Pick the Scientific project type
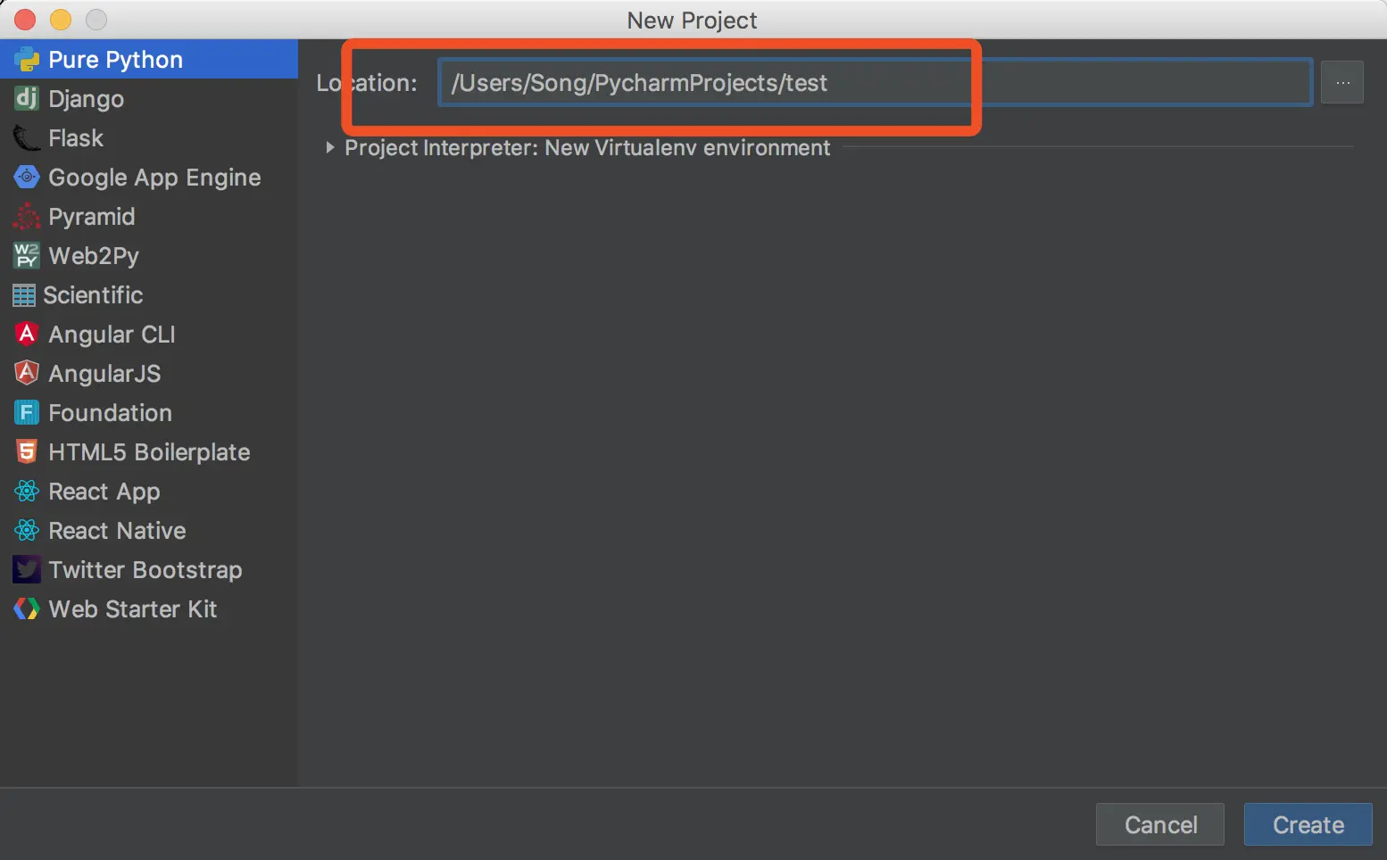 click(x=149, y=294)
